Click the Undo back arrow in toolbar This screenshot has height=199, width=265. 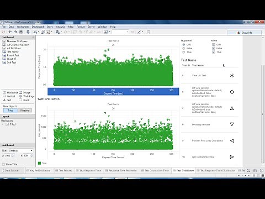tap(10, 32)
